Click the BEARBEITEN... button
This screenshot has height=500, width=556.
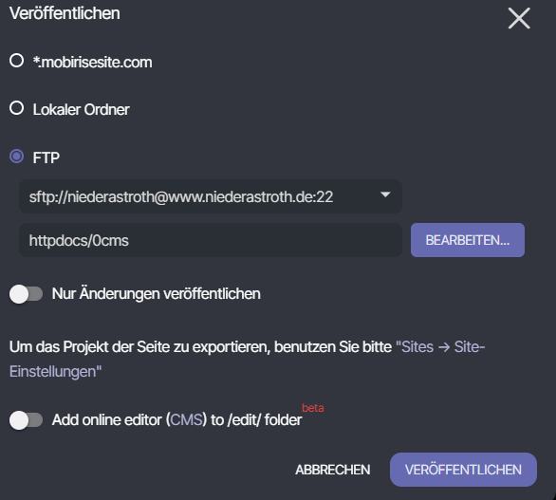468,240
